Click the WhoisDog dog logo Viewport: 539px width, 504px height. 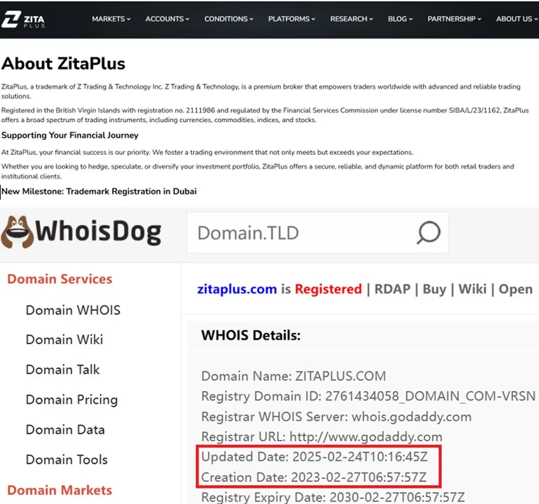tap(17, 232)
